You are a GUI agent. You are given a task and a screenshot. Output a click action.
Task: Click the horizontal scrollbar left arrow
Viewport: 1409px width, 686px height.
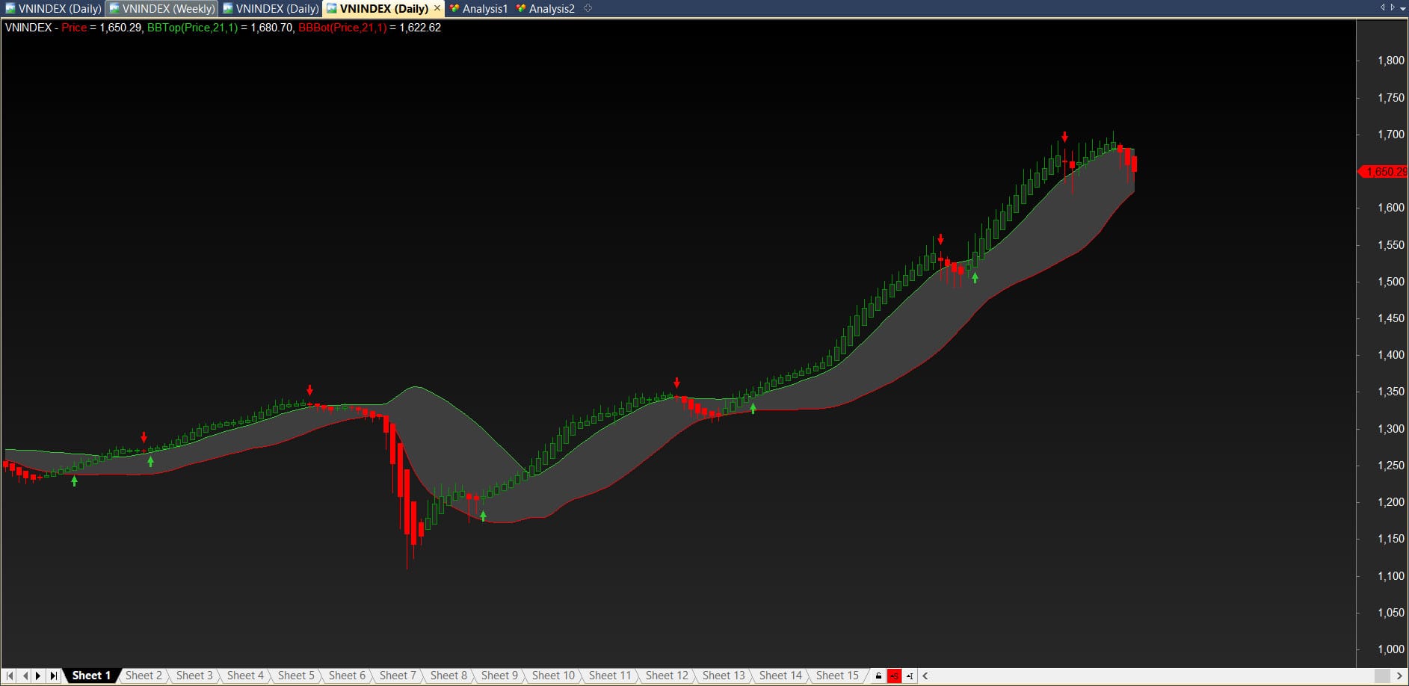[925, 676]
